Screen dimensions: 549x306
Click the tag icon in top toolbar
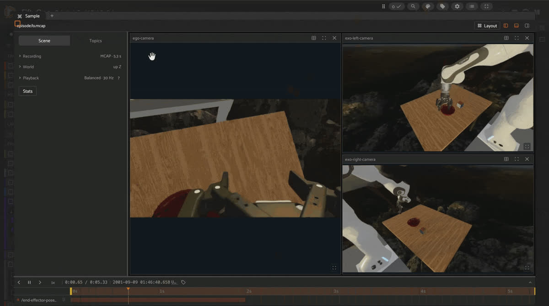tap(442, 6)
